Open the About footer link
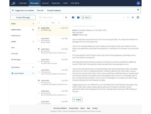This screenshot has width=151, height=114. [82, 108]
